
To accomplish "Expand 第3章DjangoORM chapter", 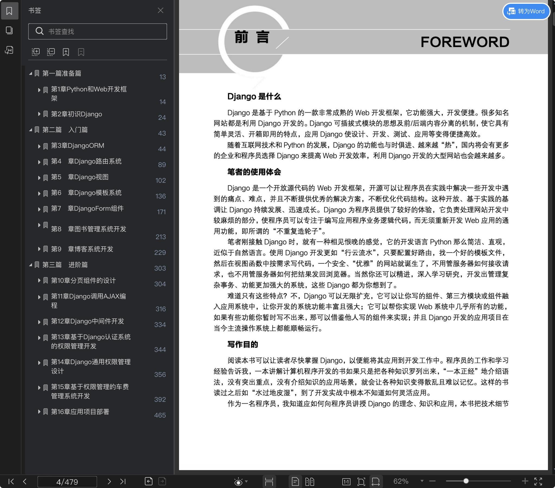I will point(39,146).
